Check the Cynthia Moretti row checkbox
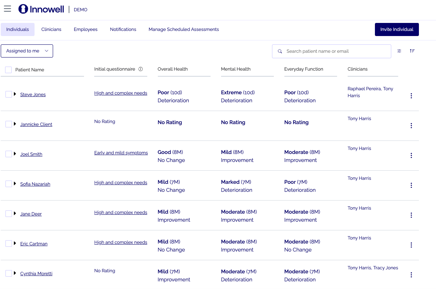Screen dimensions: 436x289 9,273
